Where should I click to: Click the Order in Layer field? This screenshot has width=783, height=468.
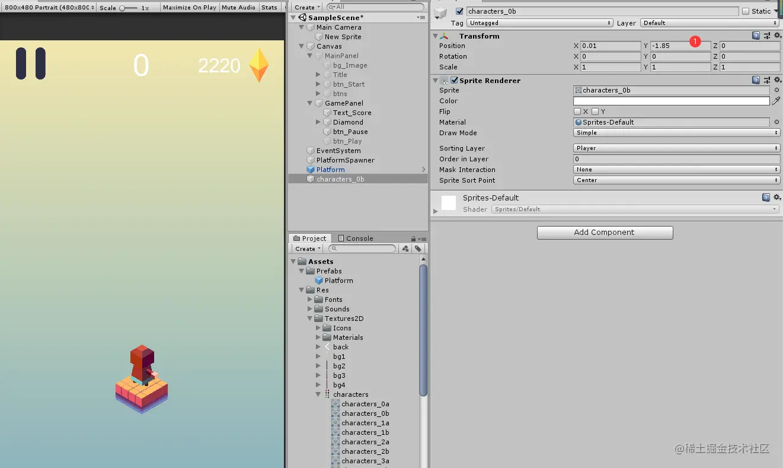(x=676, y=159)
